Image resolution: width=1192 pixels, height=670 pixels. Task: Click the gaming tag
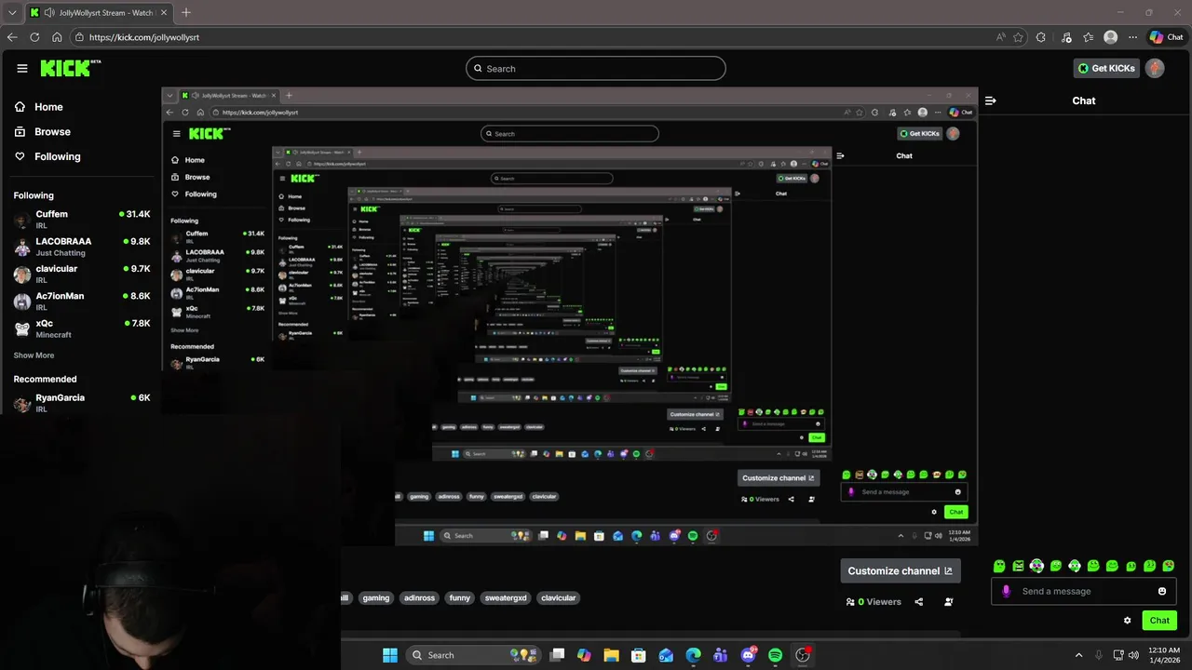(376, 598)
